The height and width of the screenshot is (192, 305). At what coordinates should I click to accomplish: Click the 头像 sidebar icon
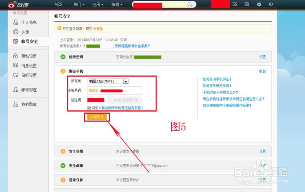pyautogui.click(x=15, y=32)
